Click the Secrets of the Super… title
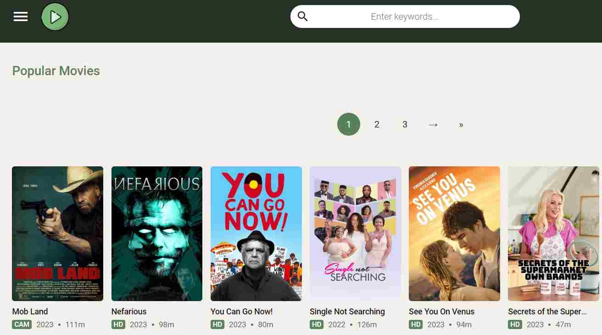 click(x=547, y=312)
